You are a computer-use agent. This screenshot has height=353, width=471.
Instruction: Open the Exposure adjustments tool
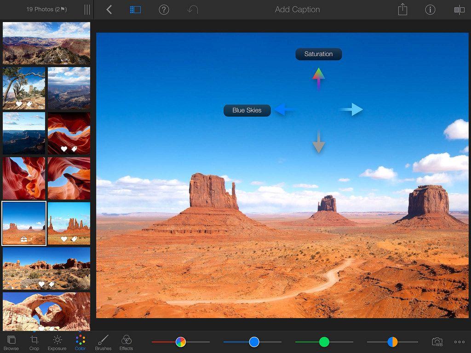[x=57, y=342]
